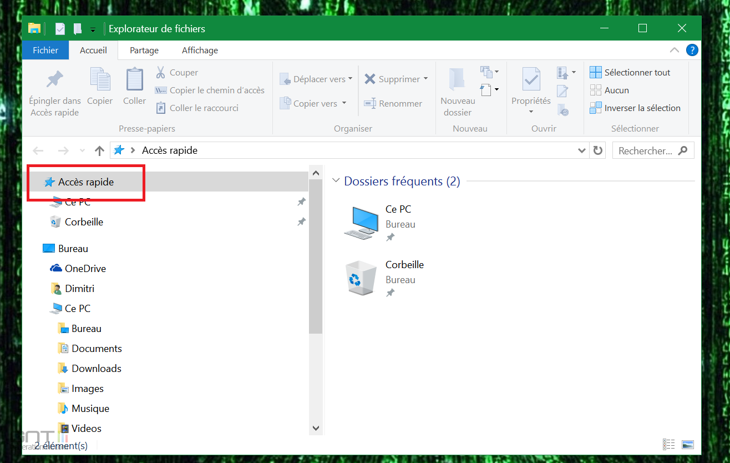Click the title bar new folder icon

(x=77, y=29)
